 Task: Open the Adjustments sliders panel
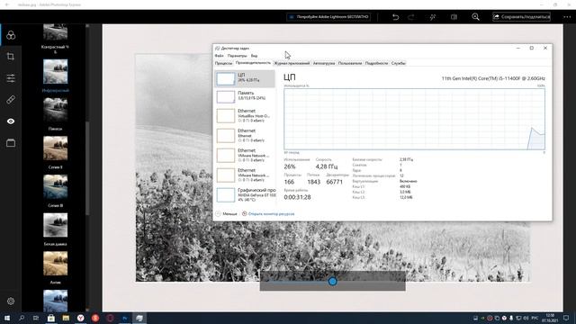11,78
